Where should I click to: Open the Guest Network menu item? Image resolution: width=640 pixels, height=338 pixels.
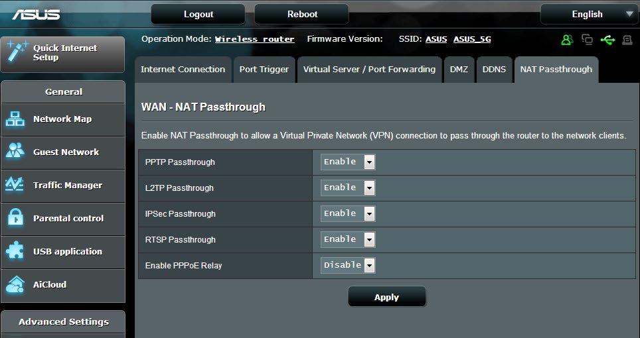(63, 152)
